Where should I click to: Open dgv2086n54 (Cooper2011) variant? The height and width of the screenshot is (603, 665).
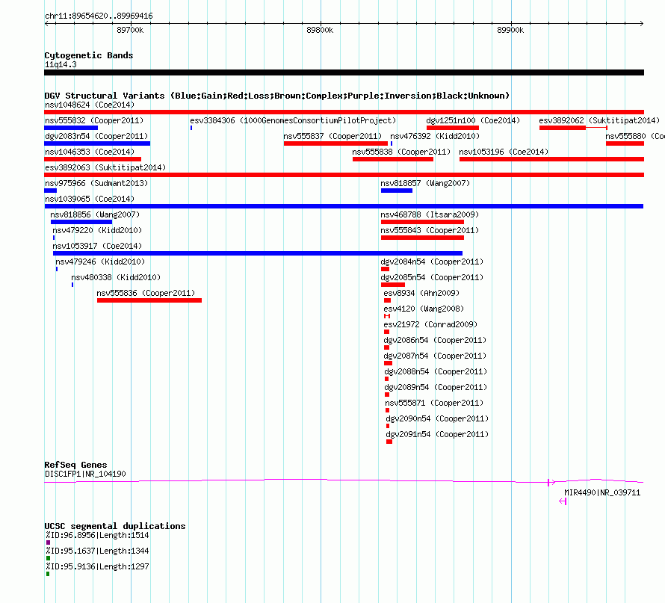435,340
